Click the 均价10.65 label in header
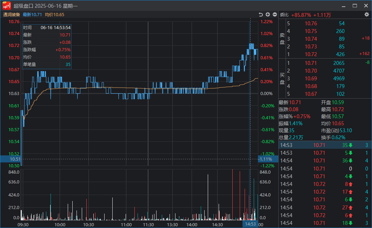Viewport: 372px width, 228px height. (54, 15)
